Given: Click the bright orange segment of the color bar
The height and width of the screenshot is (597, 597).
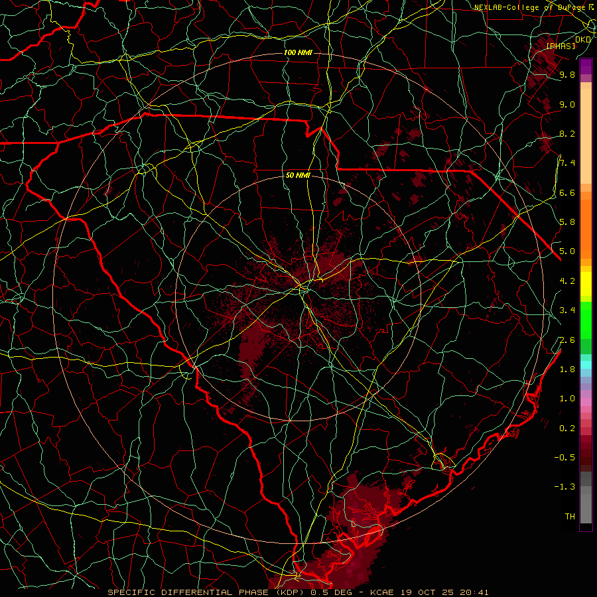Looking at the screenshot, I should pyautogui.click(x=586, y=230).
